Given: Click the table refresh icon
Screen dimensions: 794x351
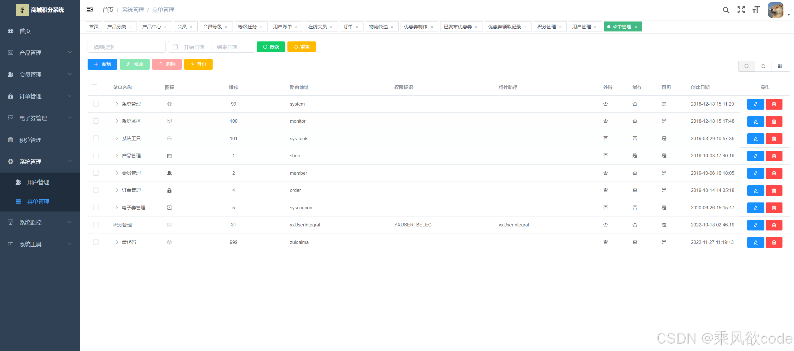Looking at the screenshot, I should tap(763, 66).
